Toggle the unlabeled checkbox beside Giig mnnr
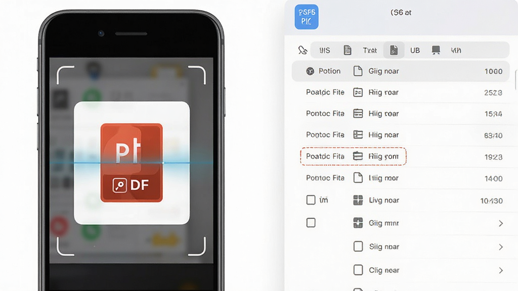 (x=311, y=223)
